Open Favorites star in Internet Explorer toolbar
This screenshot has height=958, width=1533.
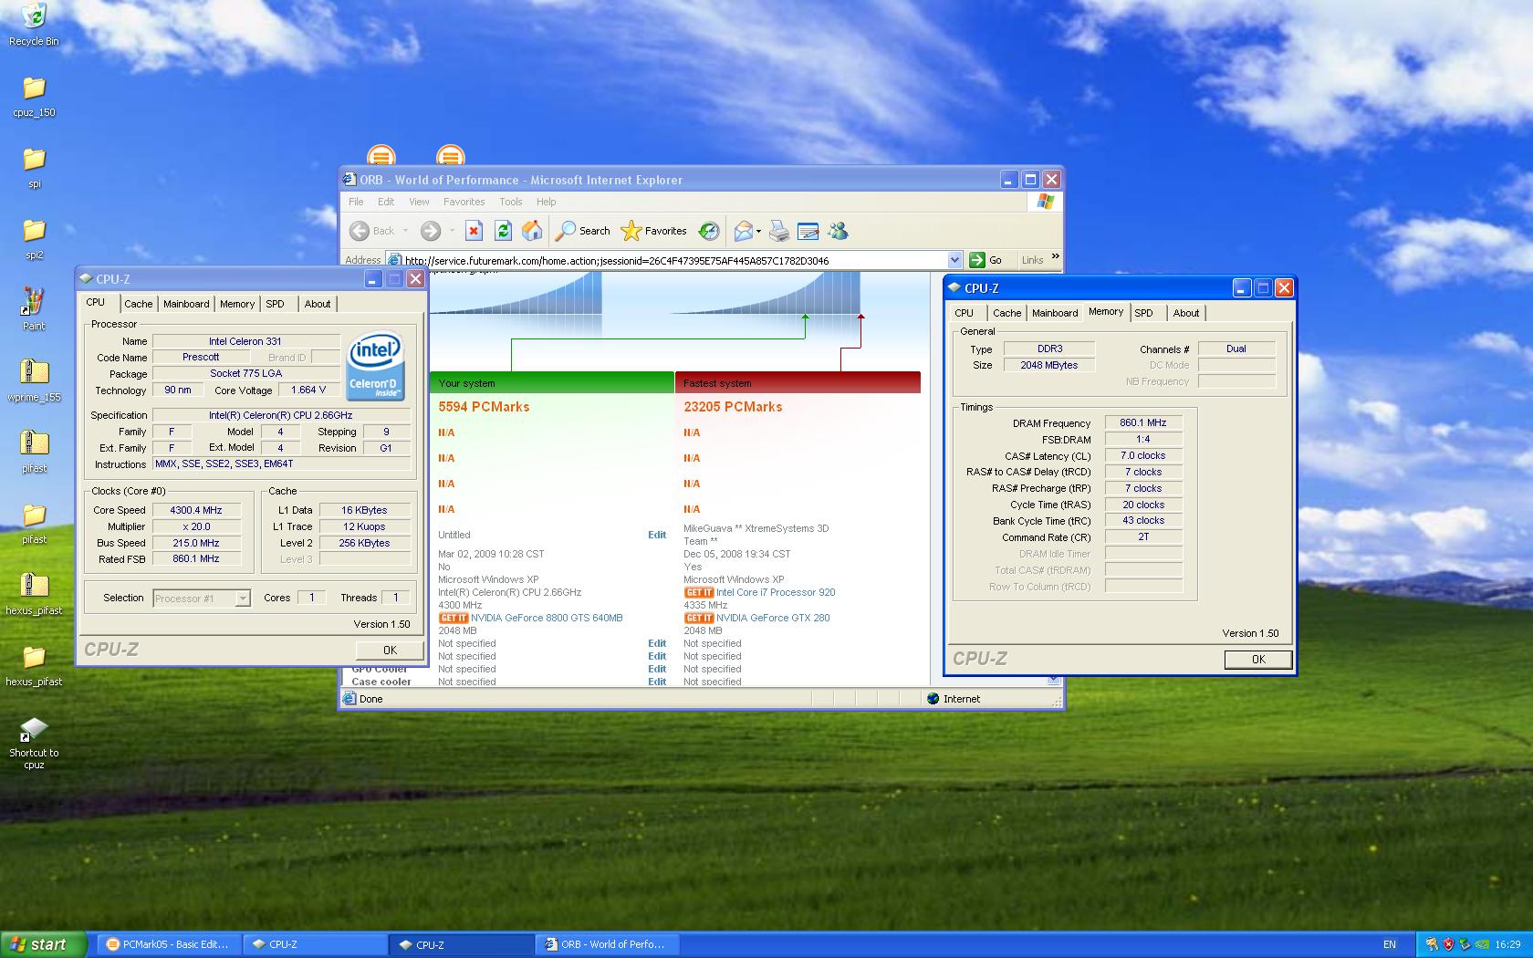click(653, 231)
